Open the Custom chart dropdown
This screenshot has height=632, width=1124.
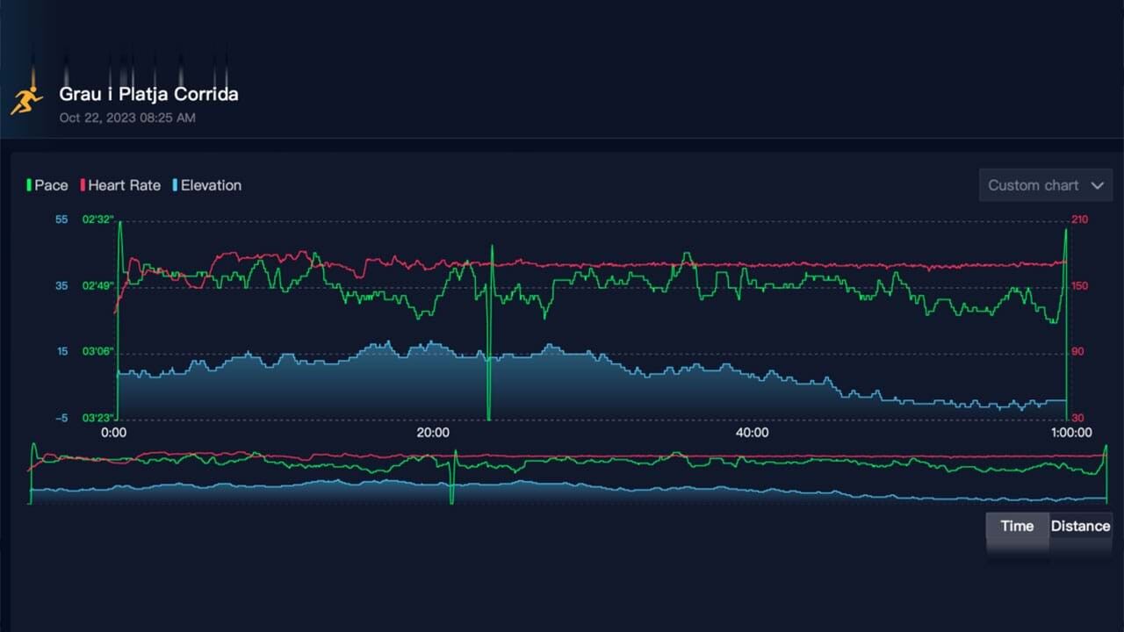click(1045, 185)
